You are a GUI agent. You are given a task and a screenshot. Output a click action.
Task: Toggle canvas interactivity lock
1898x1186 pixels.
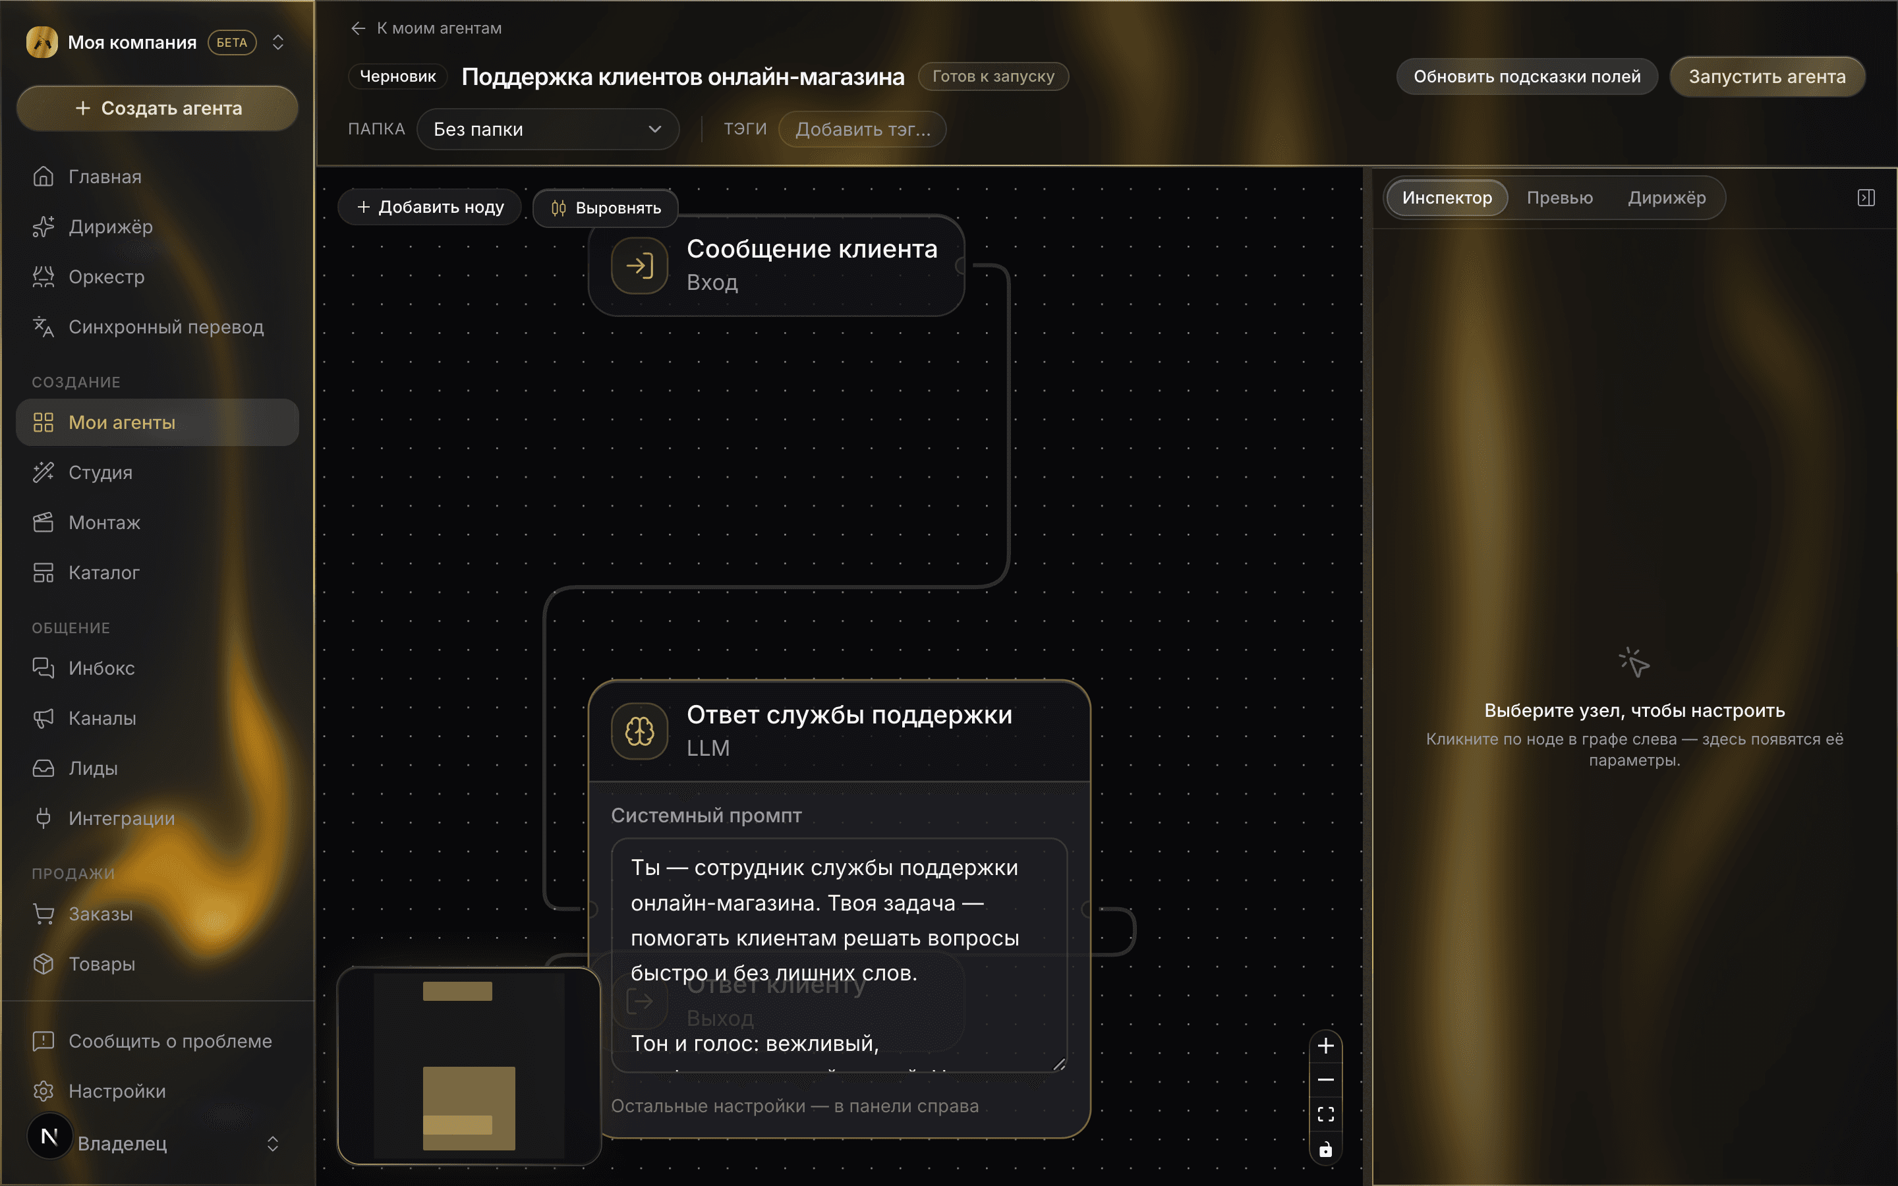(1325, 1149)
